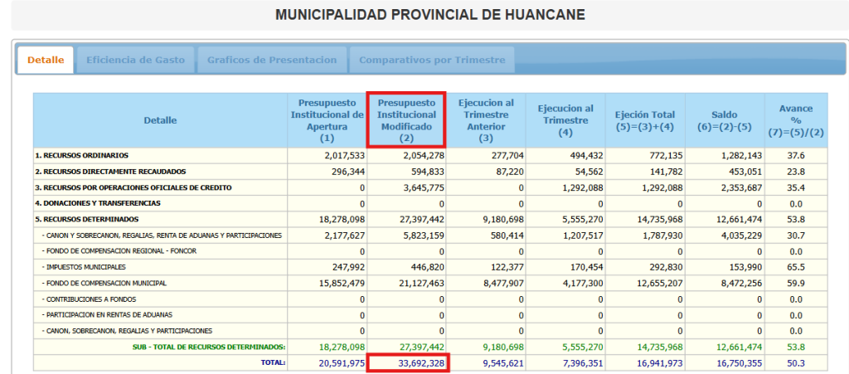Click saldo value 4,035,229

742,236
